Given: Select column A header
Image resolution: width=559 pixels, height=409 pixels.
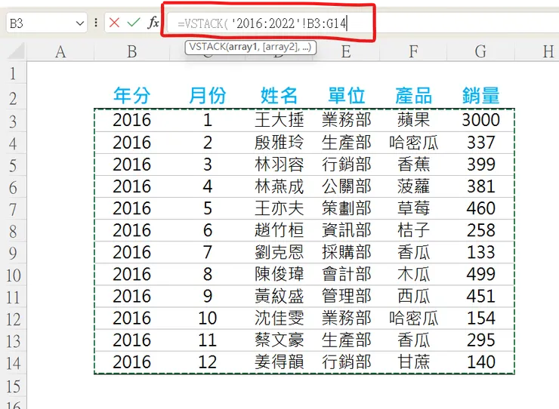Looking at the screenshot, I should tap(60, 52).
